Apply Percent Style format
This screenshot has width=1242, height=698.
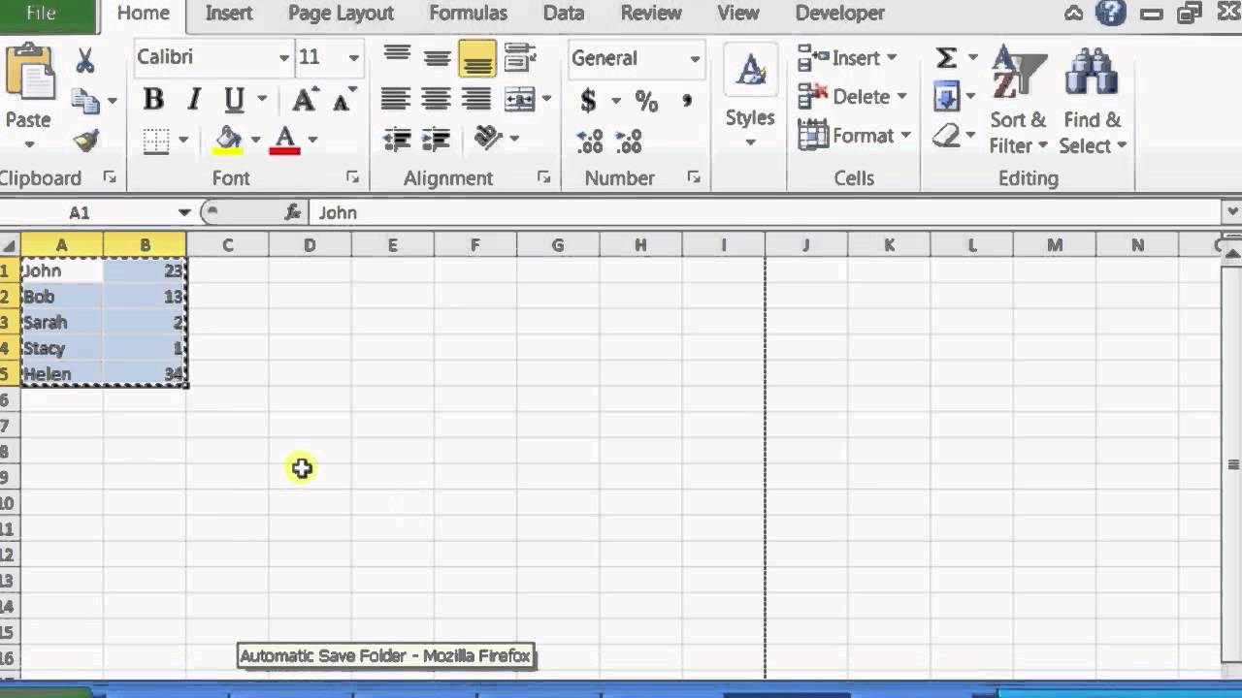coord(646,100)
